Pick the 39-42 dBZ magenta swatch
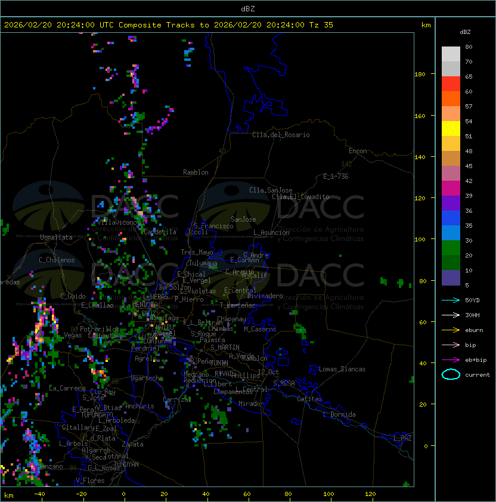 point(451,188)
